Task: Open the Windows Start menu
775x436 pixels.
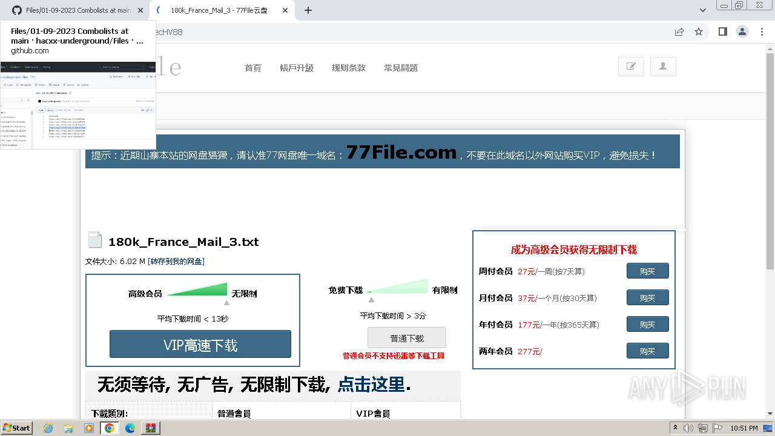Action: (x=17, y=428)
